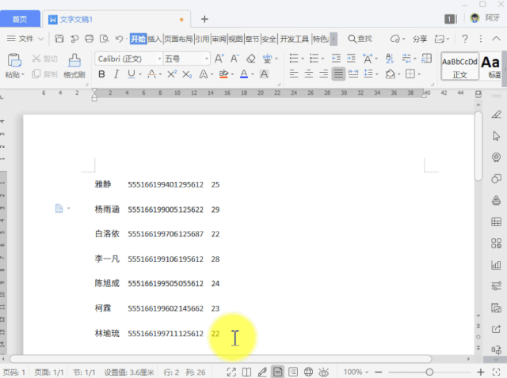Open bullet list style dropdown arrow
Viewport: 507px width, 378px height.
coord(303,59)
